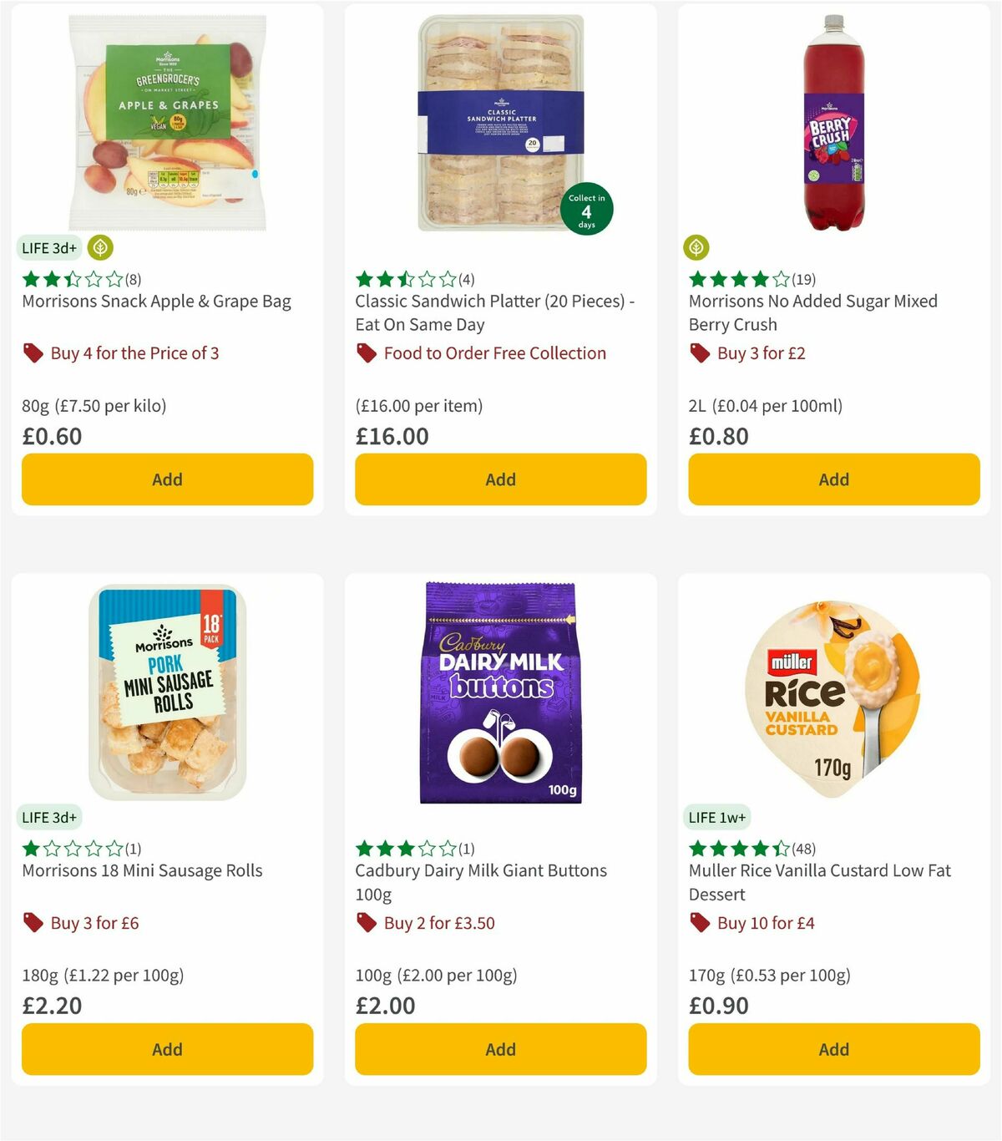
Task: Open the 'Buy 3 for £2' offer for Berry Crush
Action: tap(761, 353)
